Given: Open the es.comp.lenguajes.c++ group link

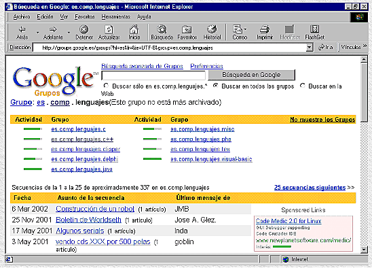Looking at the screenshot, I should [x=82, y=139].
